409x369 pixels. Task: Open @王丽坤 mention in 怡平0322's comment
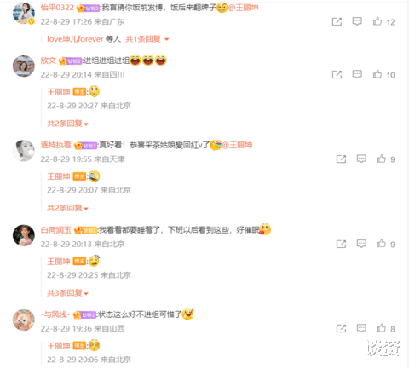pyautogui.click(x=243, y=8)
